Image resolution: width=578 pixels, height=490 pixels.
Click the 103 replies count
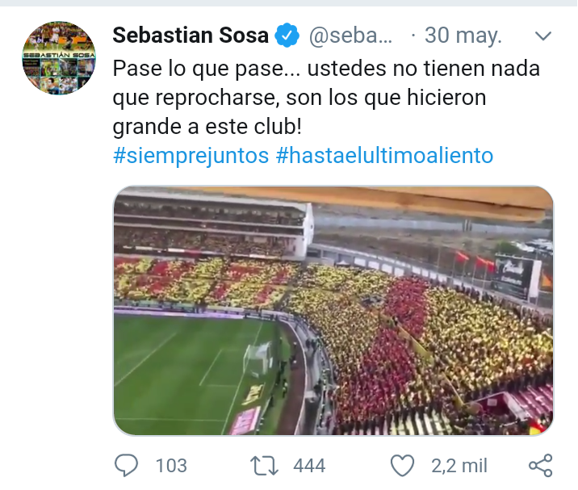(170, 466)
